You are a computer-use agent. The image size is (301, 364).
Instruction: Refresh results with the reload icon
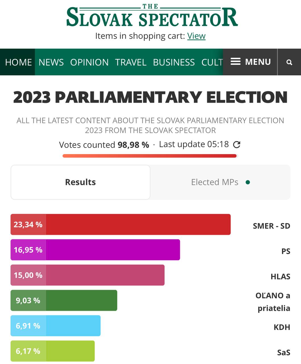(x=237, y=145)
